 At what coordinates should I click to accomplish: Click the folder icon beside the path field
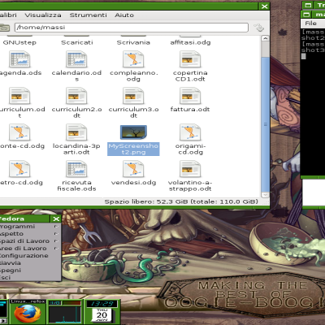[5, 28]
